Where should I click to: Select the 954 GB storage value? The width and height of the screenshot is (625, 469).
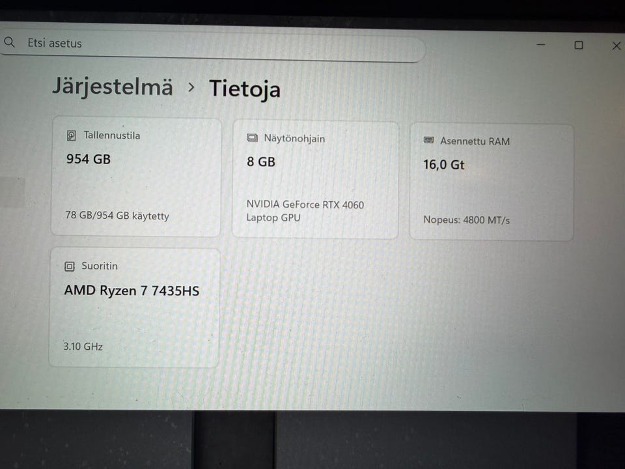point(89,158)
